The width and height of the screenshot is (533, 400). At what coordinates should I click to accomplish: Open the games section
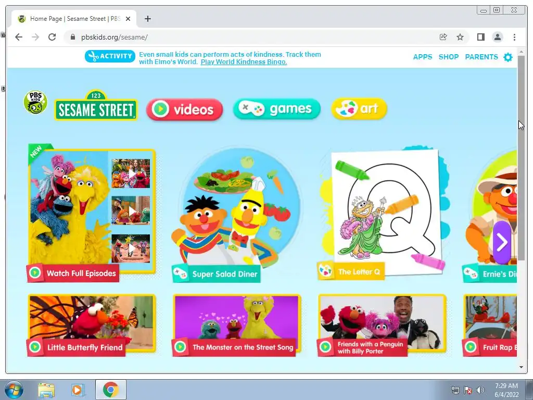277,109
